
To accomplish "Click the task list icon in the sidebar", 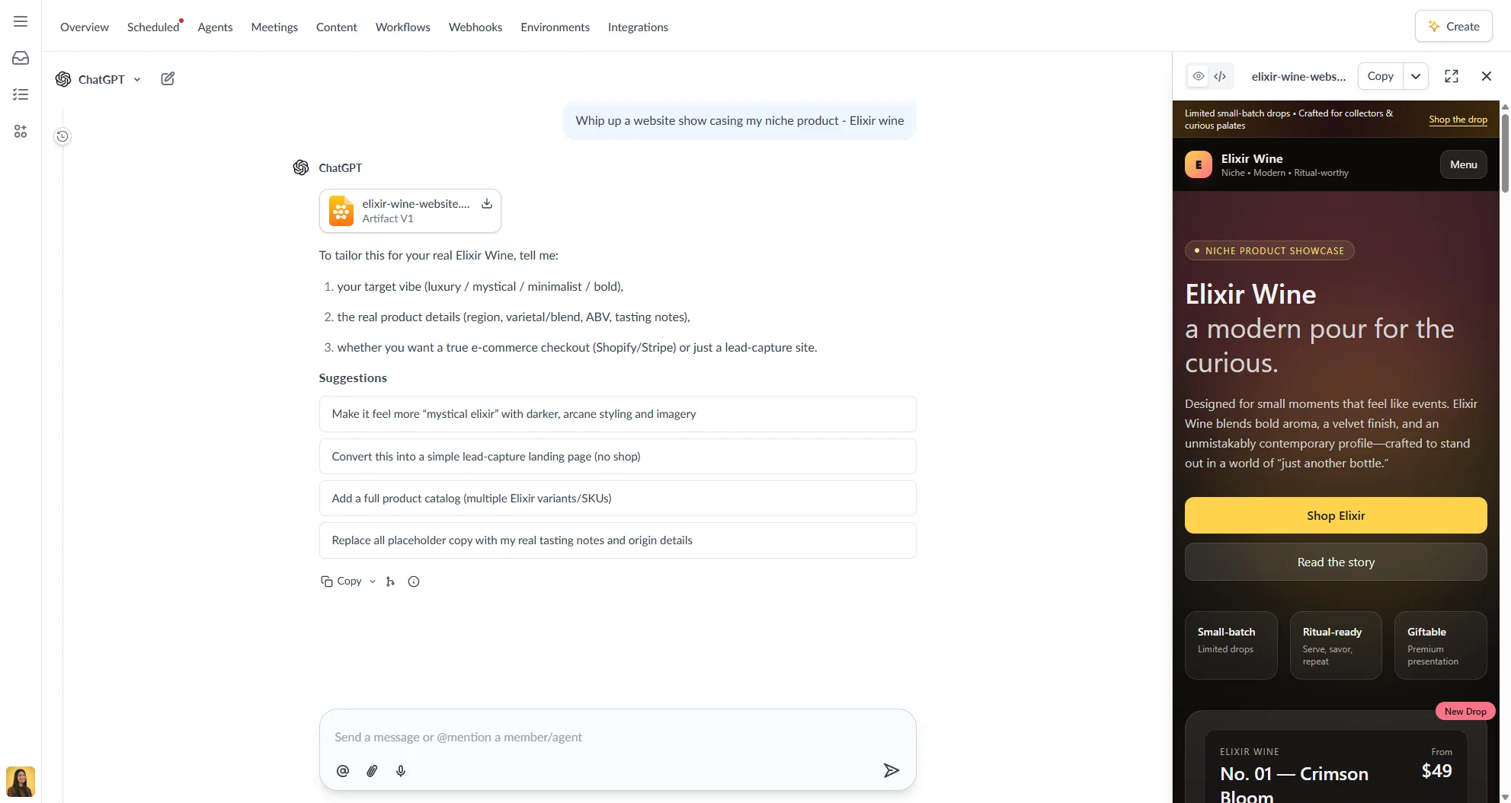I will [21, 94].
